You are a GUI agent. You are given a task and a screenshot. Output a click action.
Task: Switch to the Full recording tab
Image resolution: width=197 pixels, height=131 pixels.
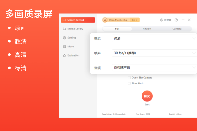[x=117, y=29]
